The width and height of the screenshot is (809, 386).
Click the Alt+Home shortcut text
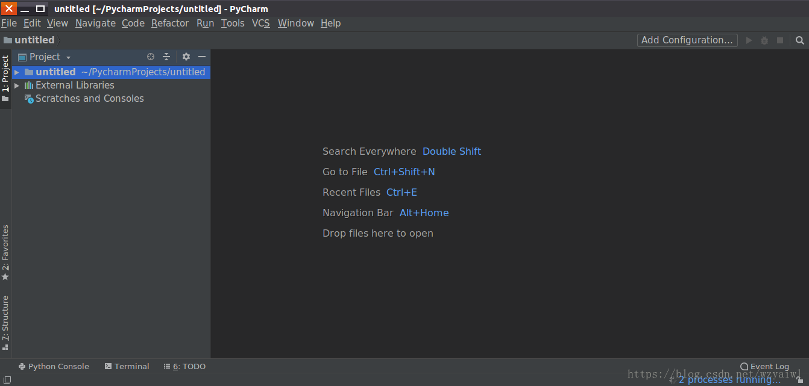tap(424, 213)
